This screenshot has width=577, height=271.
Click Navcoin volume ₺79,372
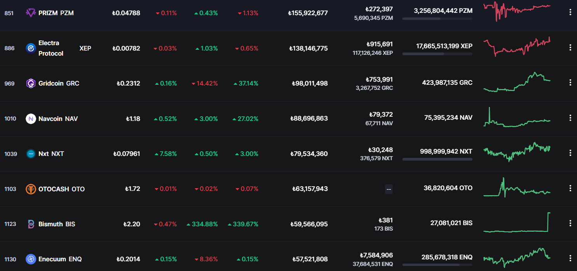pyautogui.click(x=381, y=114)
